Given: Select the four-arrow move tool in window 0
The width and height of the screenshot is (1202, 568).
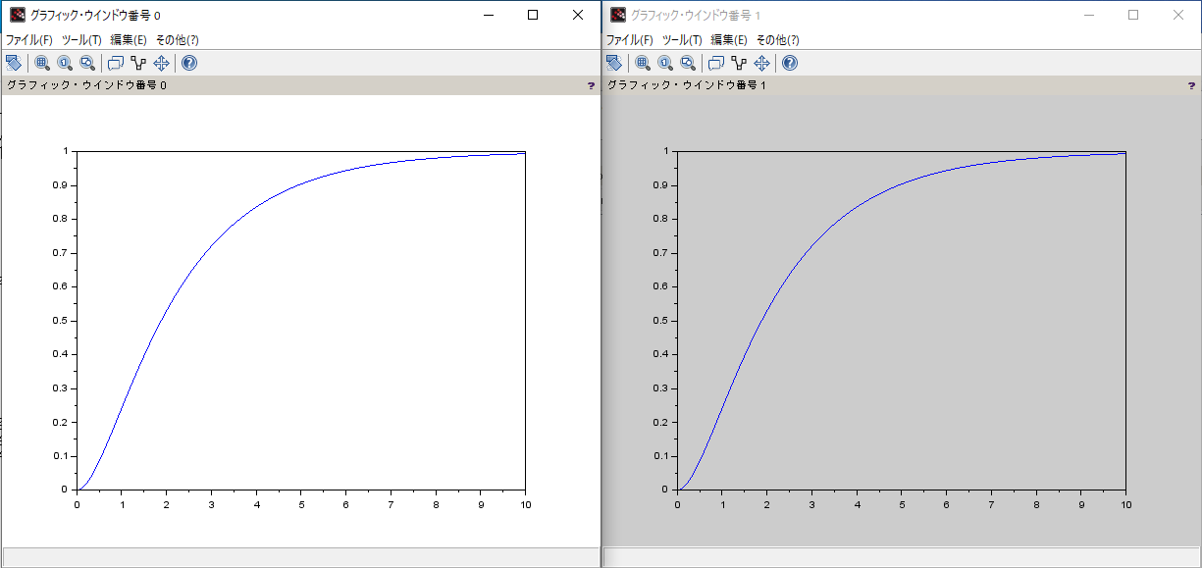Looking at the screenshot, I should tap(162, 63).
